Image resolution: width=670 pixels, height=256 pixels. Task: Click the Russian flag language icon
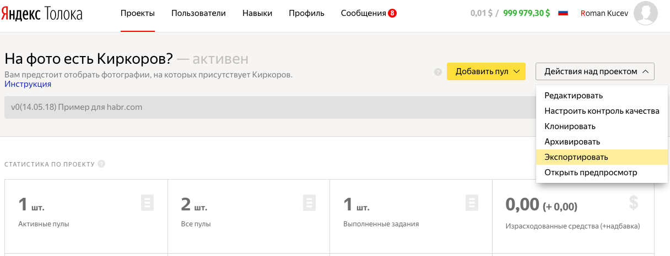563,14
